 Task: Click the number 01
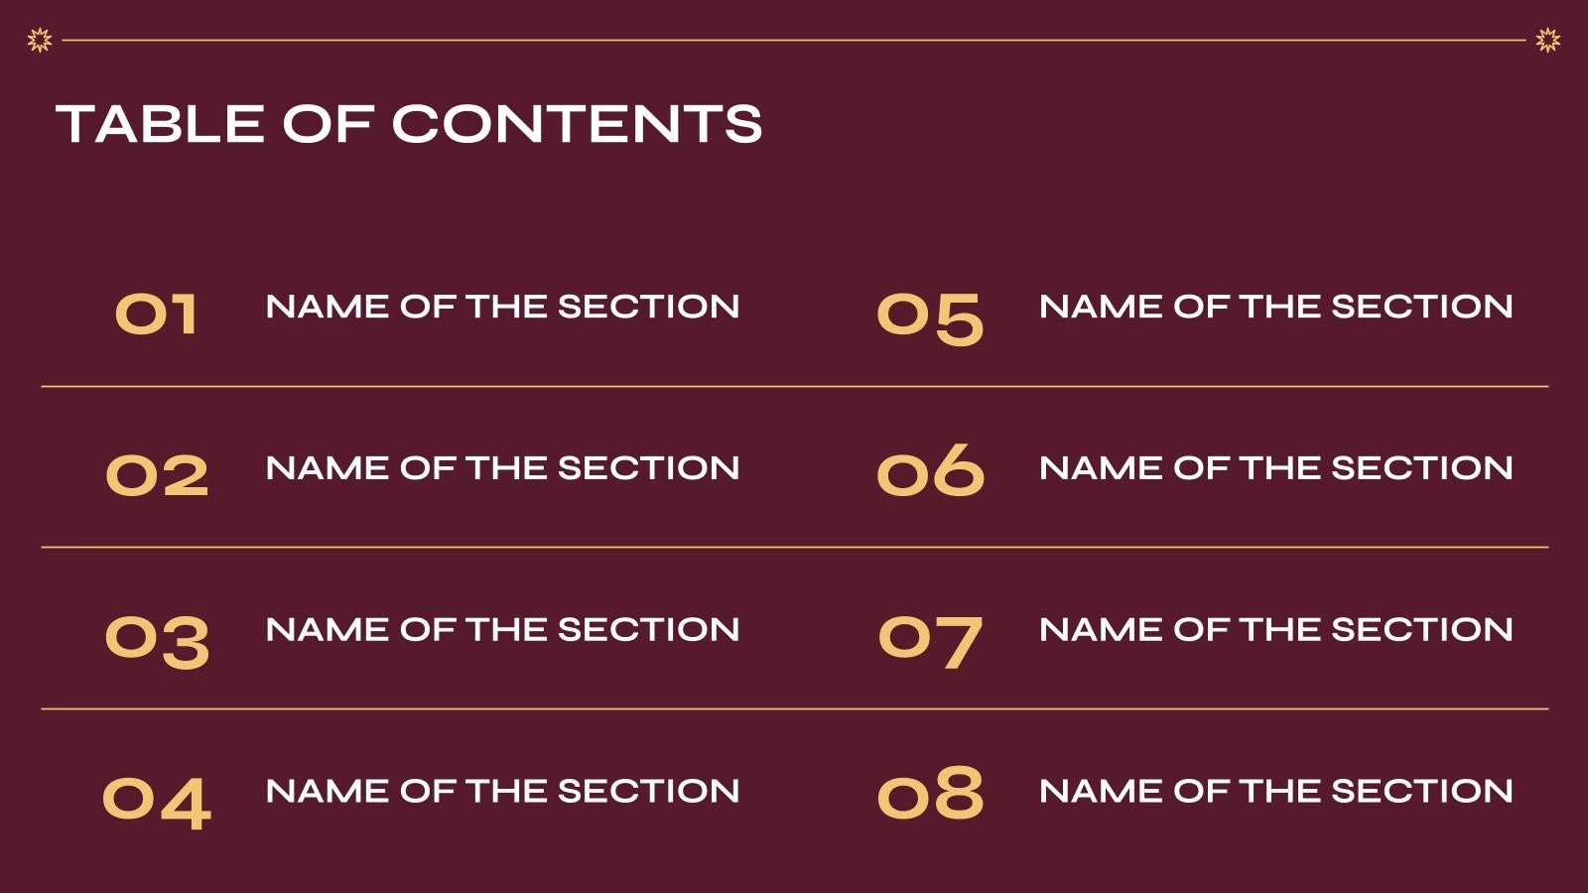[157, 315]
